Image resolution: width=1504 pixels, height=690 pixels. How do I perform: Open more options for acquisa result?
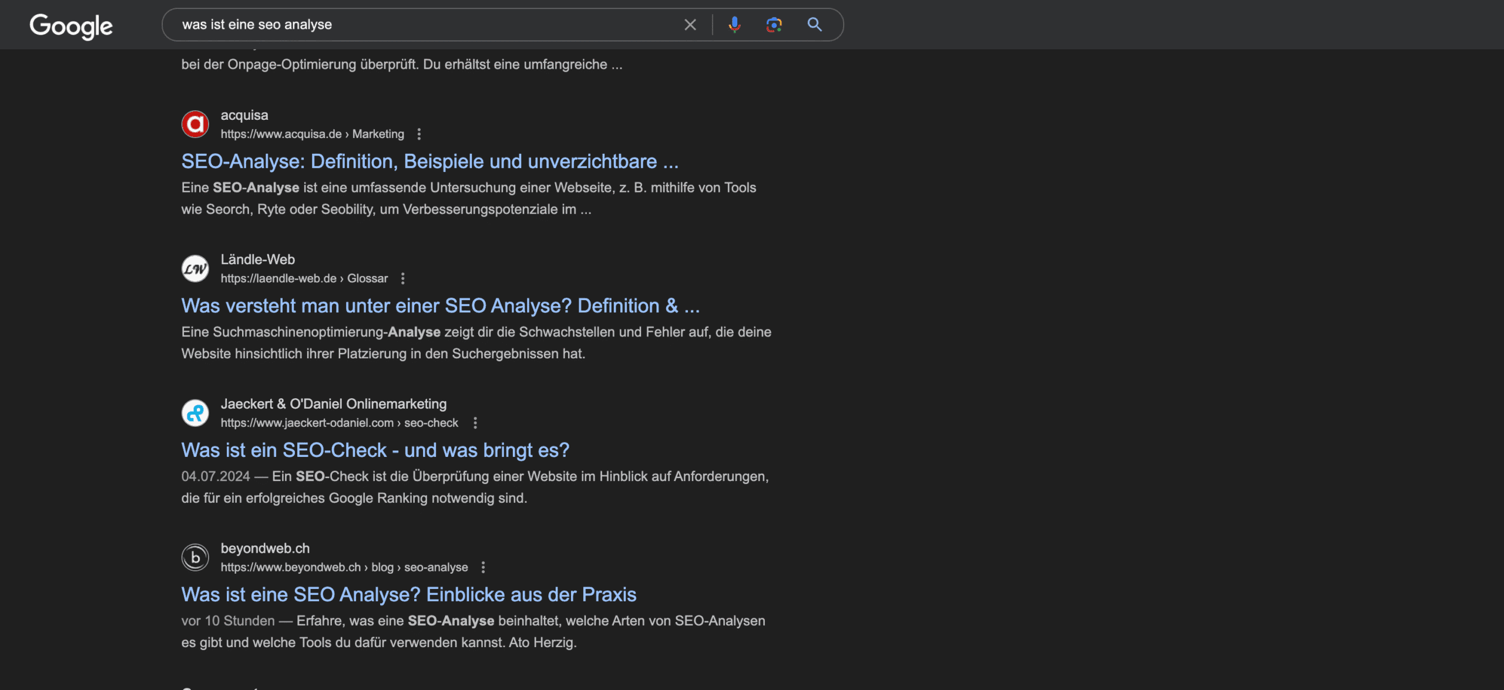click(419, 134)
